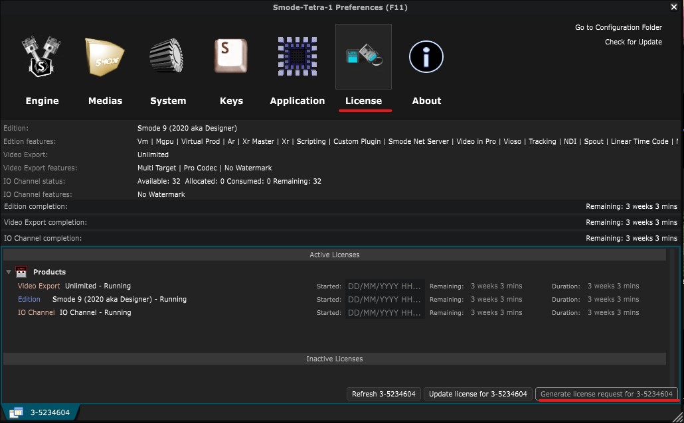Image resolution: width=684 pixels, height=423 pixels.
Task: Open the Application preferences icon
Action: click(x=298, y=56)
